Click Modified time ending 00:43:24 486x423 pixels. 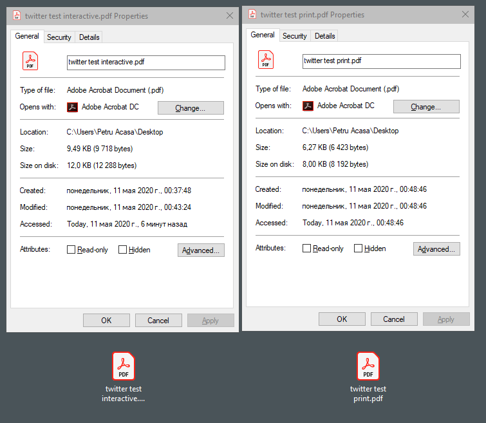click(x=129, y=207)
